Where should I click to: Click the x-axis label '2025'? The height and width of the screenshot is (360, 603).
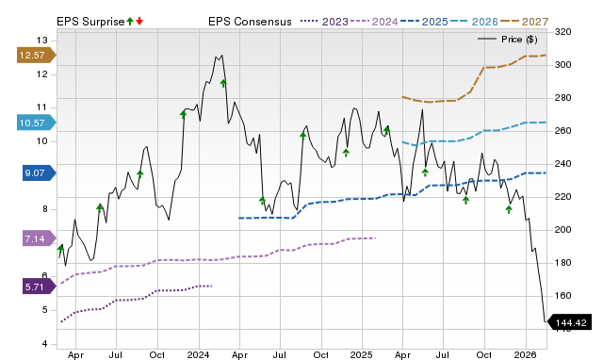pos(362,354)
